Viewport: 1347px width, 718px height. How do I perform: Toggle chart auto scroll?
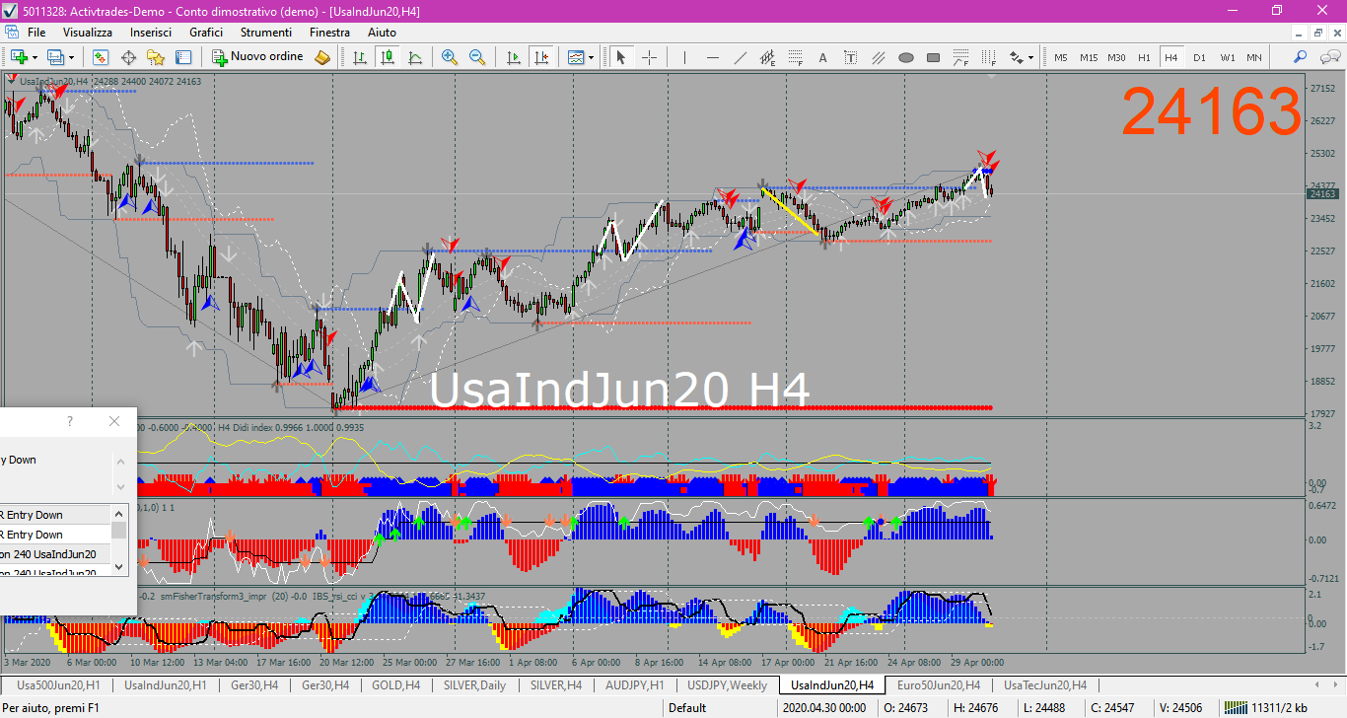pos(513,57)
